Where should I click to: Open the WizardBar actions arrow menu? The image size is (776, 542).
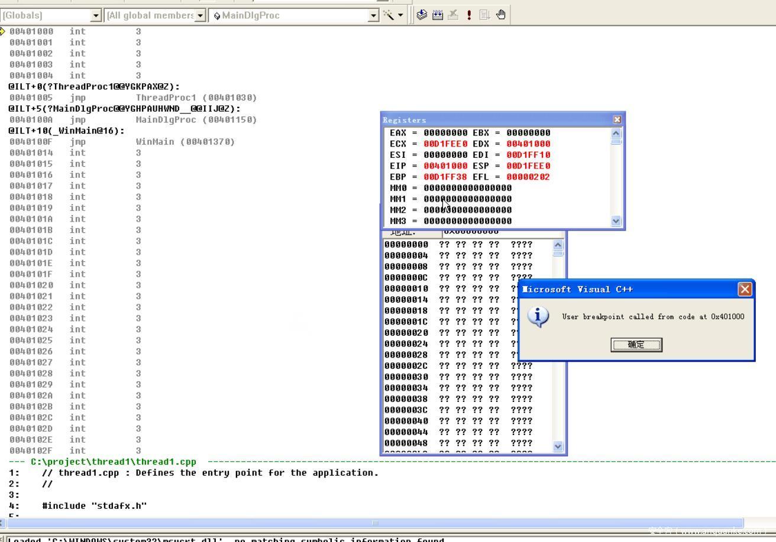(x=400, y=15)
